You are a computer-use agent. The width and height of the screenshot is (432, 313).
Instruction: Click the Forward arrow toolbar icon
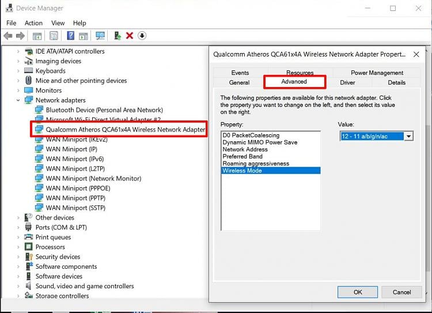click(x=20, y=36)
